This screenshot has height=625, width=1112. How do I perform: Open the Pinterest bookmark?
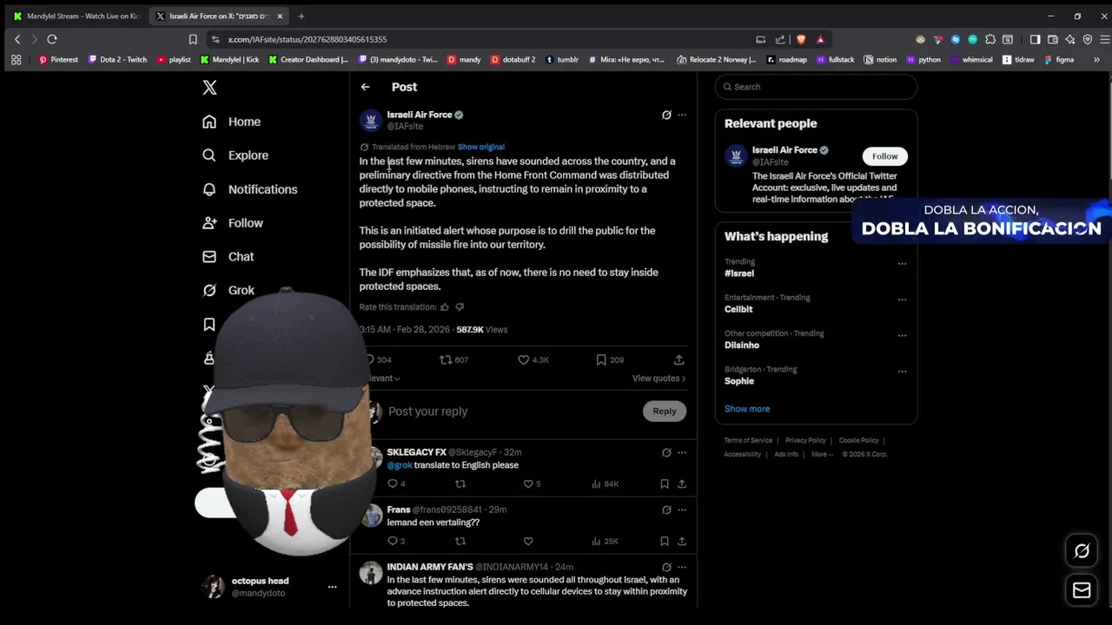(58, 60)
